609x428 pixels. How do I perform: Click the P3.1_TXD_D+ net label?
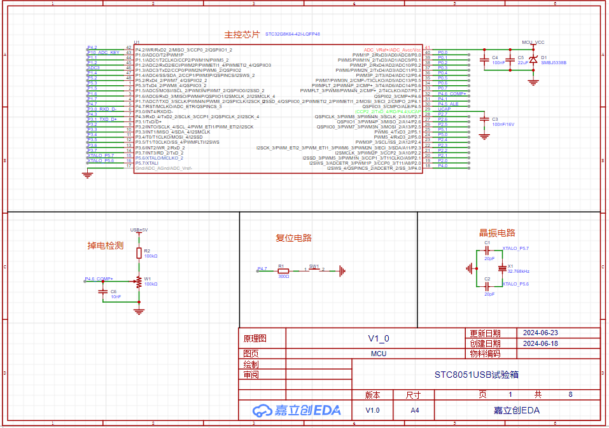[x=102, y=119]
